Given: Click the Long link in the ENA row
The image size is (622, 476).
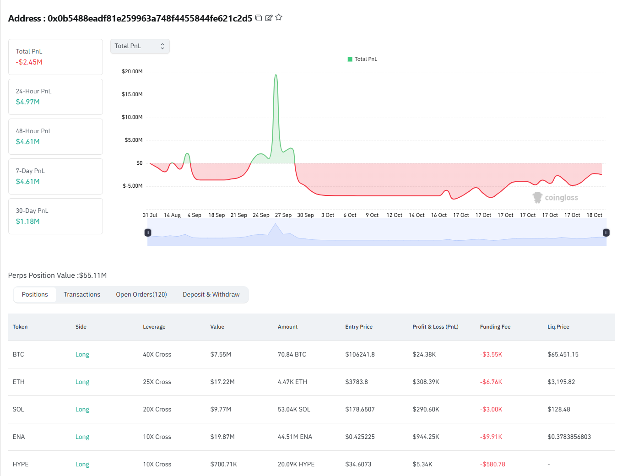Looking at the screenshot, I should point(82,437).
